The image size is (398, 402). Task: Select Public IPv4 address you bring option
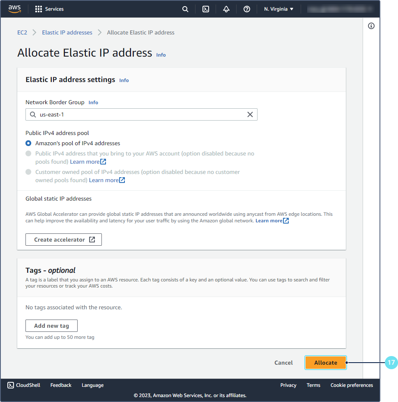[28, 153]
